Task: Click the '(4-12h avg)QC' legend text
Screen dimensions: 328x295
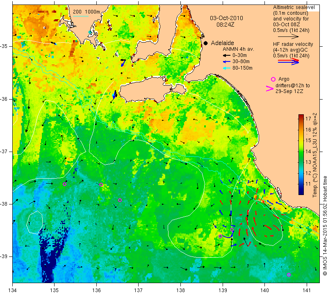Action: click(290, 50)
